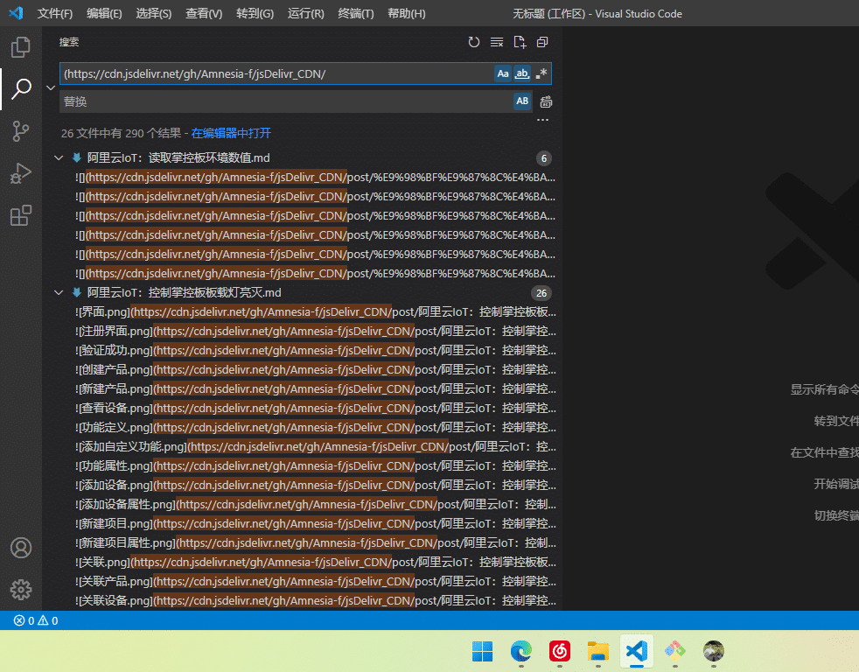859x672 pixels.
Task: Refresh the search results
Action: click(474, 42)
